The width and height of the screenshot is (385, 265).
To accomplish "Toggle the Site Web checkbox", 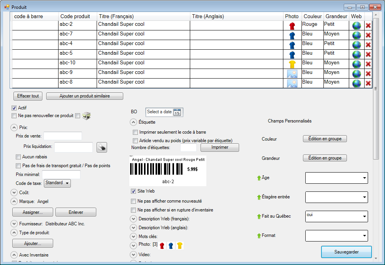I will point(134,191).
